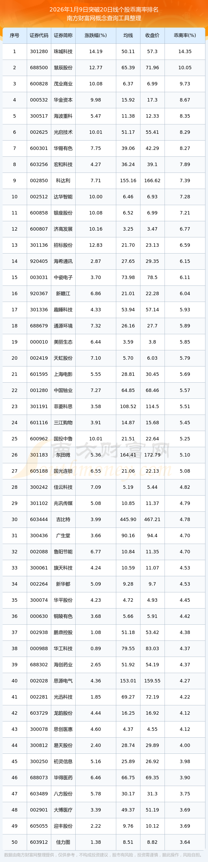Select stock name 国光连锁
Viewport: 208px width, 862px height.
click(x=63, y=471)
